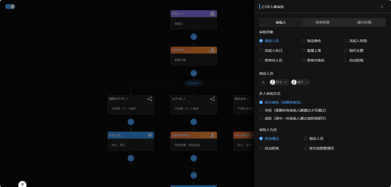Click the paper plane icon on 抄送主管 node

point(150,135)
